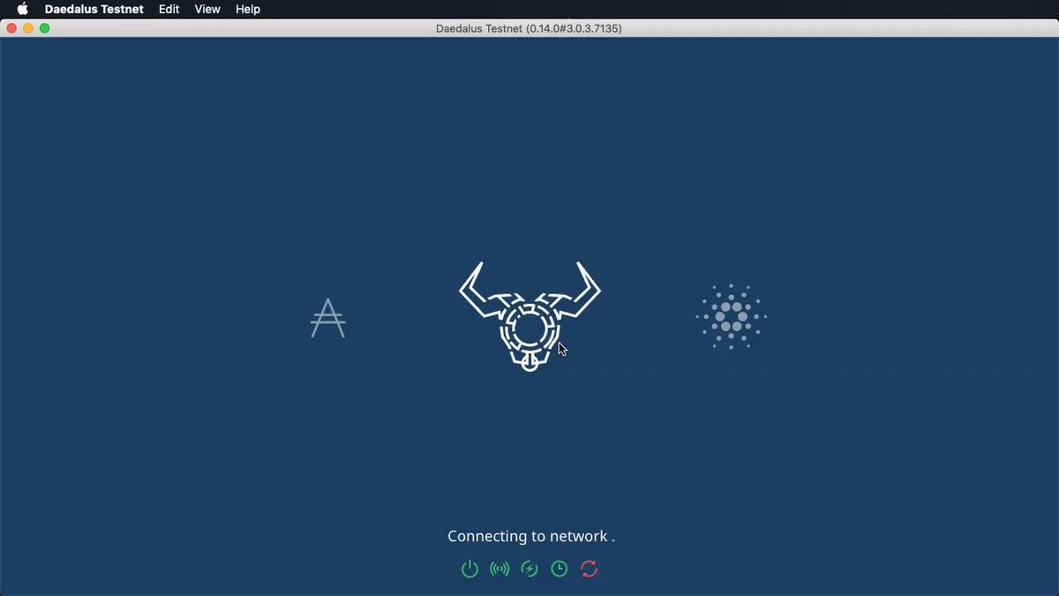Select the ADA currency symbol
This screenshot has width=1059, height=596.
click(x=327, y=318)
